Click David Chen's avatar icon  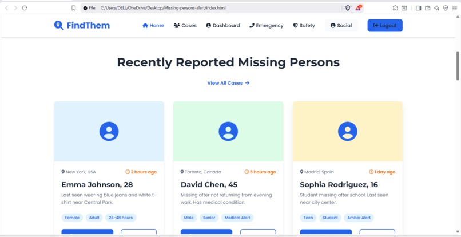pyautogui.click(x=228, y=131)
